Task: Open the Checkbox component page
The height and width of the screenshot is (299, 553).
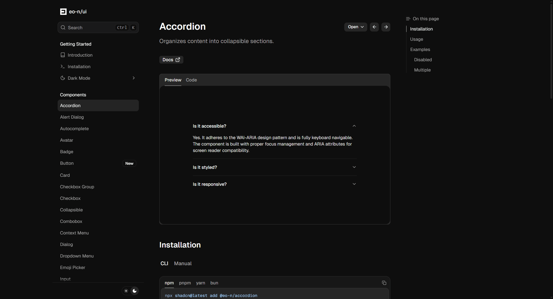Action: click(98, 198)
